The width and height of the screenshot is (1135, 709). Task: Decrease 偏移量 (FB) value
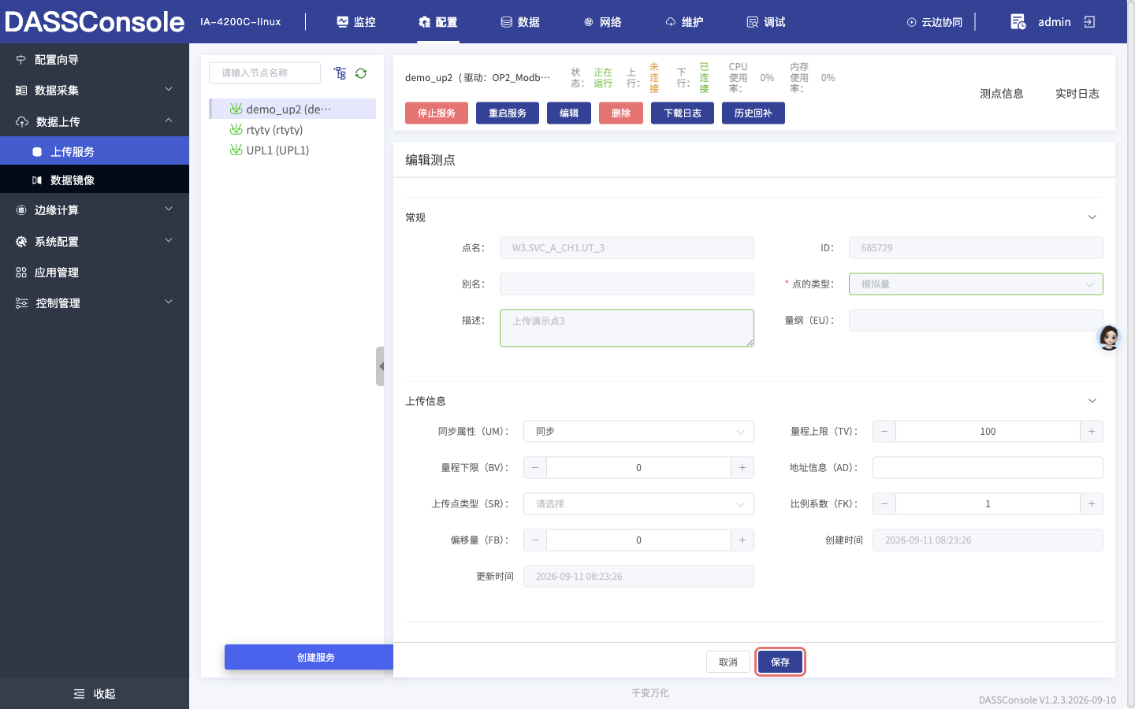[535, 540]
